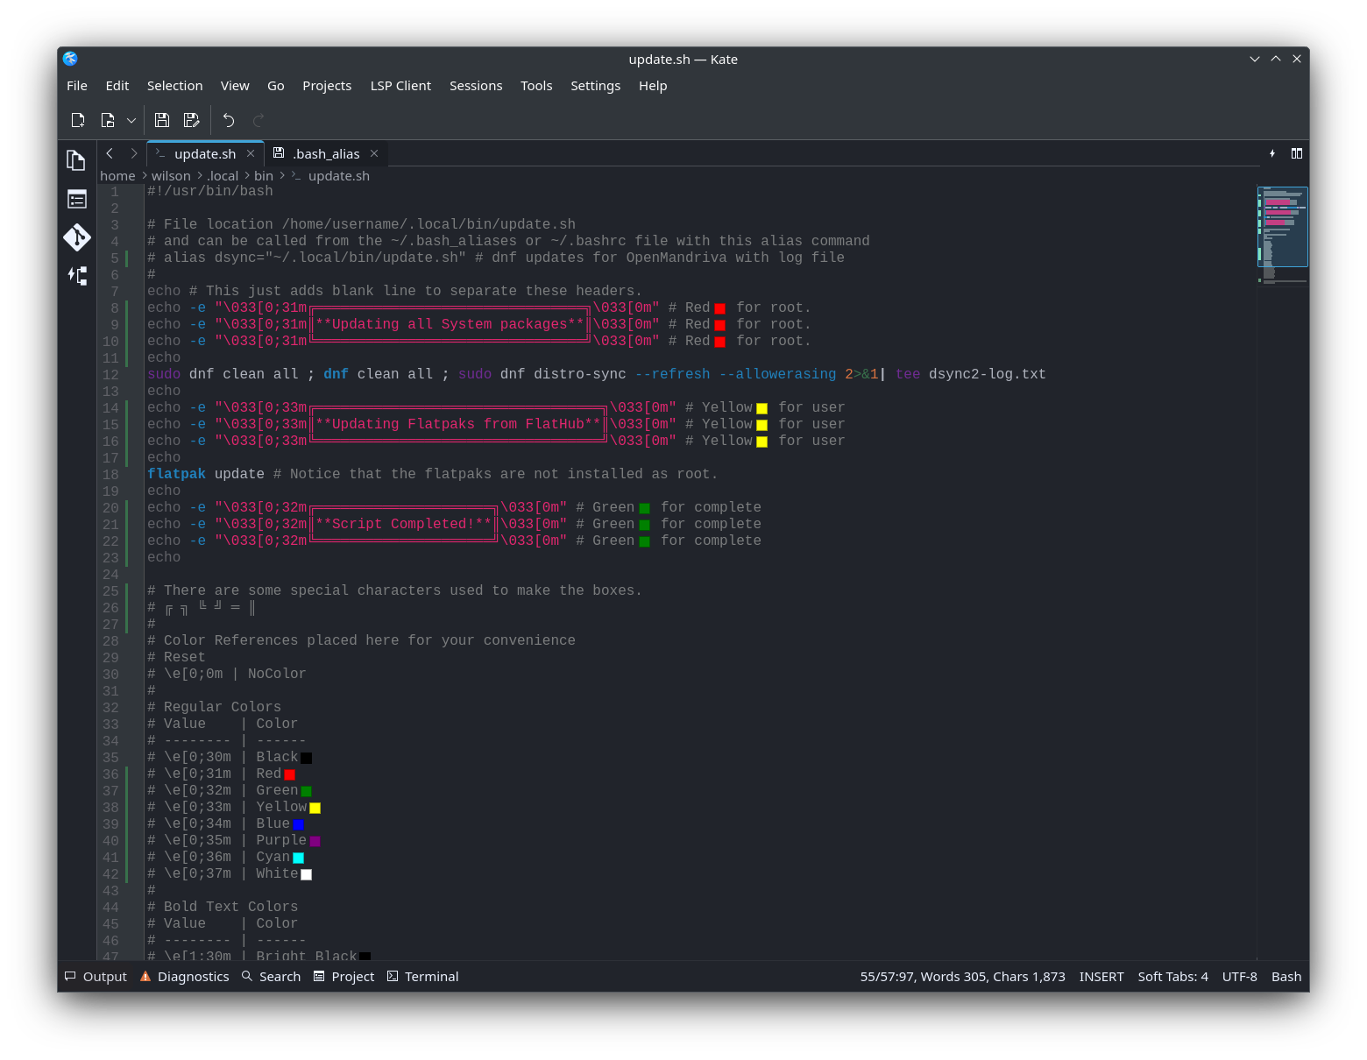Click the Open file icon in toolbar

click(x=108, y=120)
